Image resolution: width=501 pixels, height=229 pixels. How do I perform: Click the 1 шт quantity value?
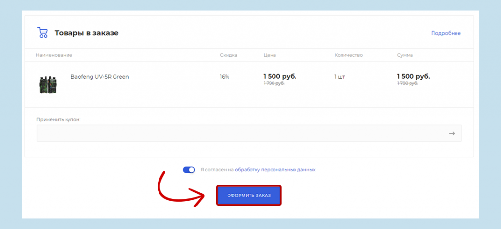[x=340, y=77]
